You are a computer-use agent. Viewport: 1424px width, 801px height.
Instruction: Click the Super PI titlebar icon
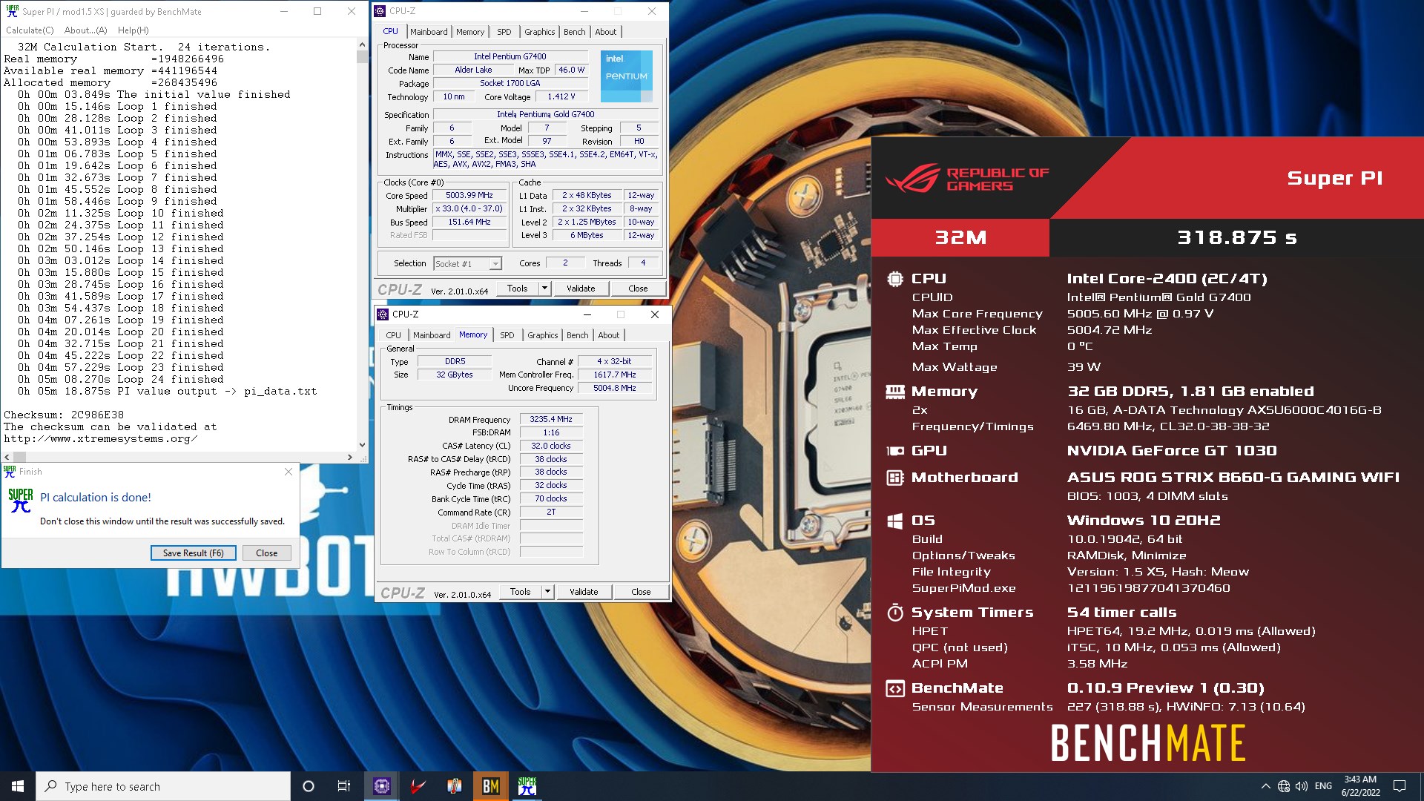[12, 11]
